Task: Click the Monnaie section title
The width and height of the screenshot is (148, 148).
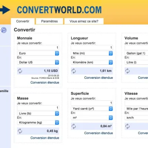Action: [24, 38]
